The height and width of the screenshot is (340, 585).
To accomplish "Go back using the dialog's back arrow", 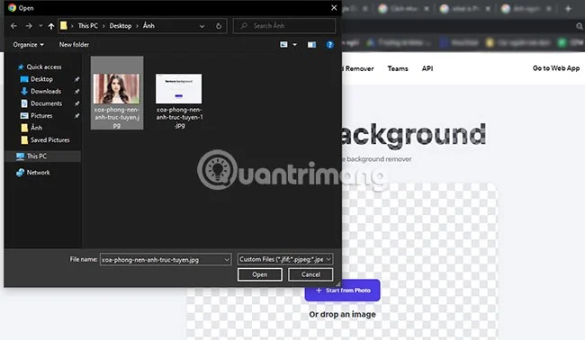I will 13,26.
